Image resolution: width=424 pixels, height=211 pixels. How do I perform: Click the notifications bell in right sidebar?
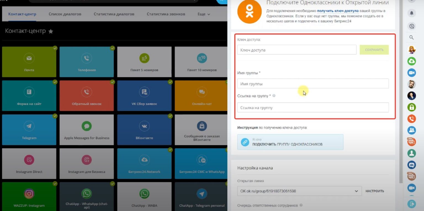point(412,13)
